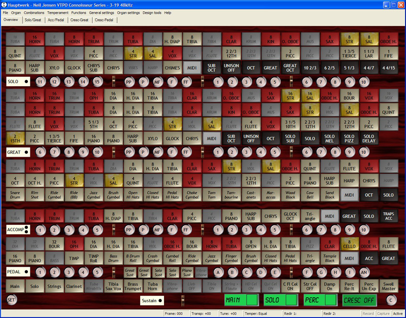Click the green CRESC OFF indicator
The image size is (406, 318).
coord(364,300)
